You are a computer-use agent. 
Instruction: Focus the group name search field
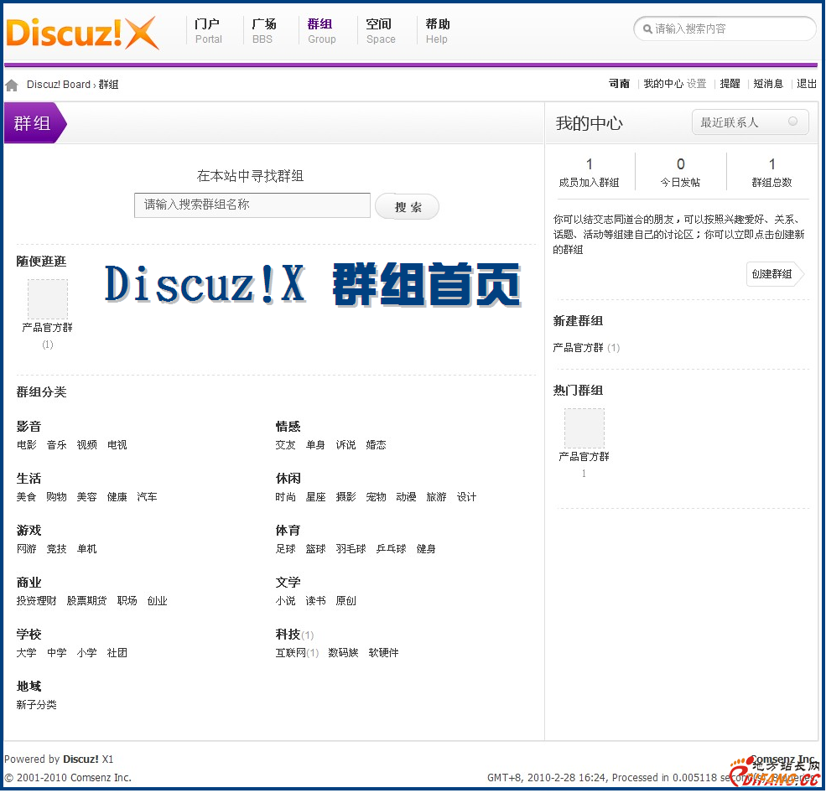(252, 205)
